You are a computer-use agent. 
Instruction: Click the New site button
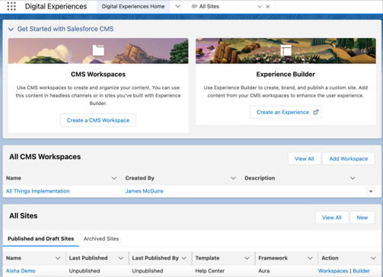pyautogui.click(x=362, y=218)
